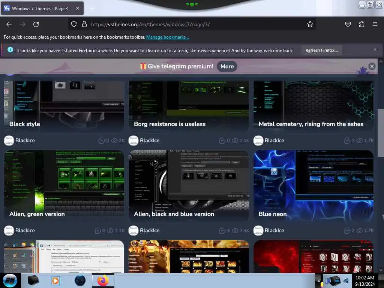The width and height of the screenshot is (384, 288).
Task: Open the Pocket save icon
Action: [x=348, y=24]
